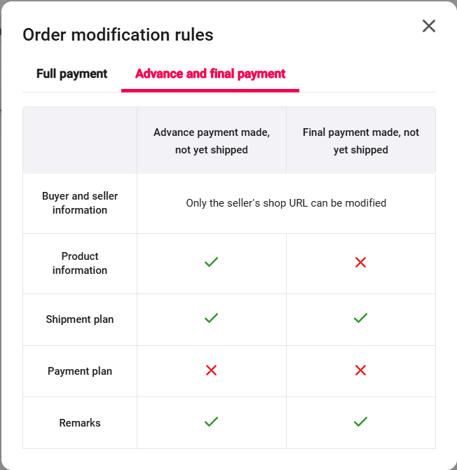The width and height of the screenshot is (457, 470).
Task: Click red cross for Product information final payment
Action: point(360,262)
